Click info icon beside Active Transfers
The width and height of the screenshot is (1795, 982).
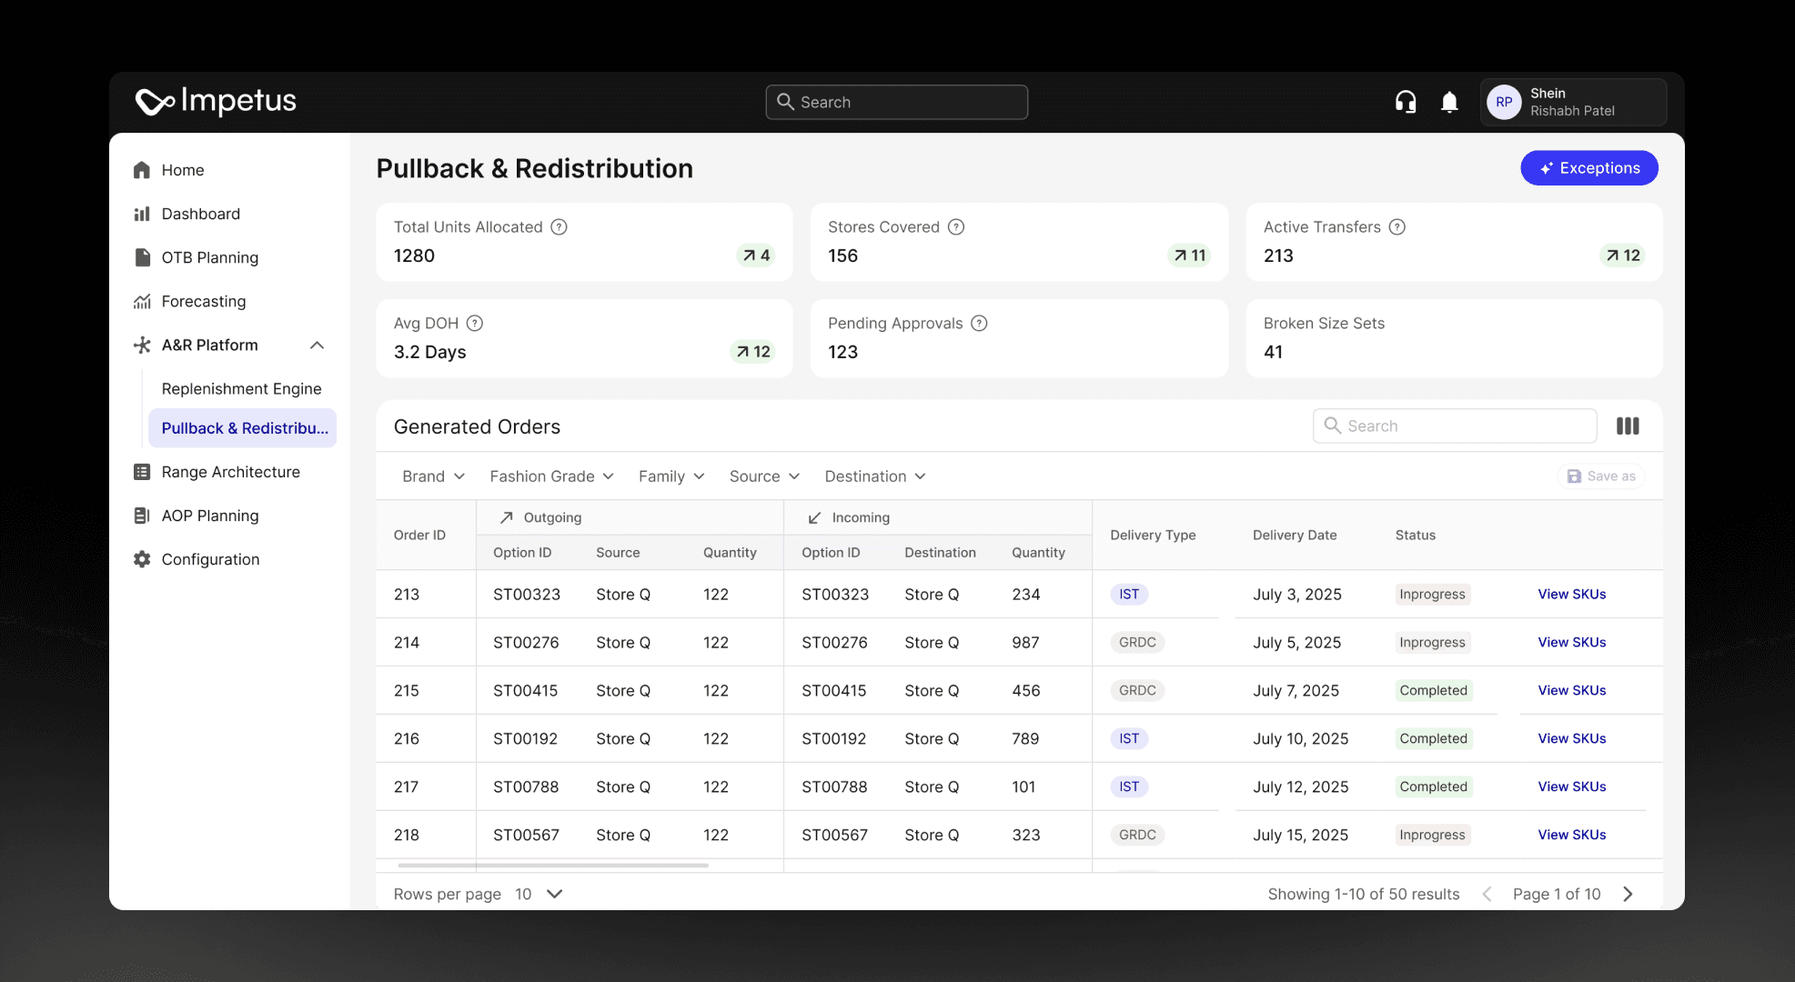tap(1397, 227)
